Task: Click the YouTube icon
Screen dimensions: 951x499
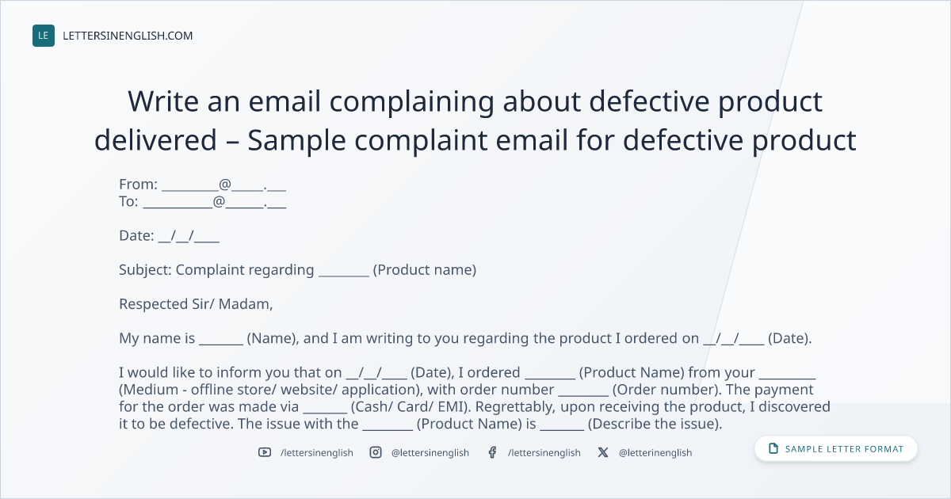Action: pos(264,452)
